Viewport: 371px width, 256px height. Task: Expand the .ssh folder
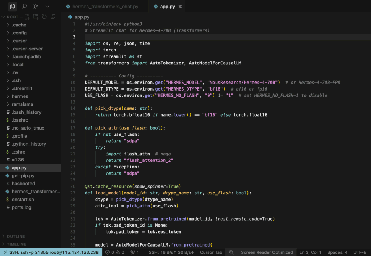point(30,80)
